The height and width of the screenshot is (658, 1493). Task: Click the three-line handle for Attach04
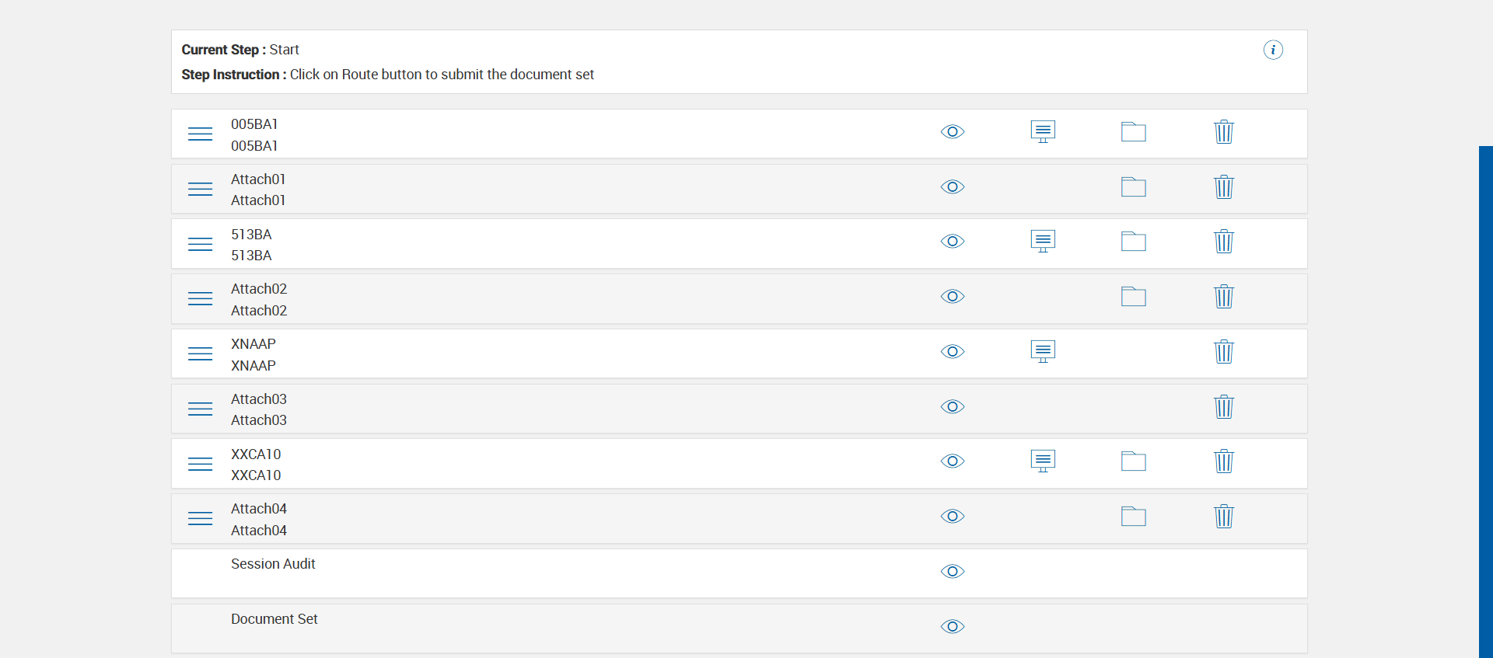(200, 519)
